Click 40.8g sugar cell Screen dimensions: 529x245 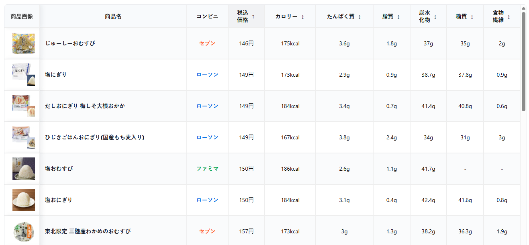tap(465, 106)
